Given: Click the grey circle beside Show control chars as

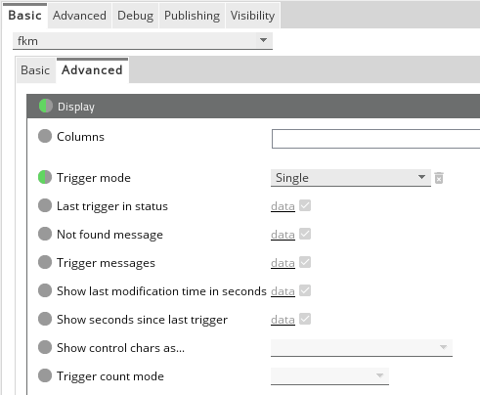Looking at the screenshot, I should tap(45, 347).
